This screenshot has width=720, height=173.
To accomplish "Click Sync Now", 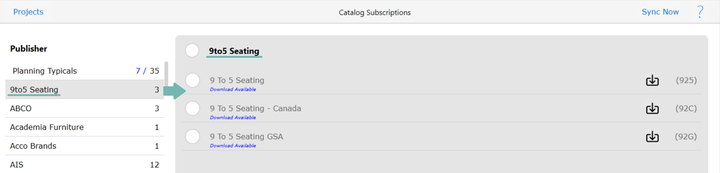I will point(660,12).
